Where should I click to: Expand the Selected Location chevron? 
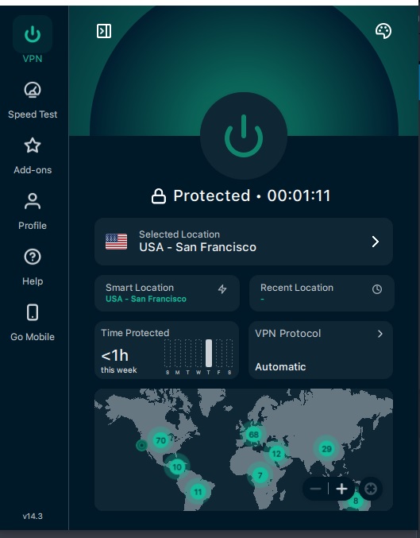coord(376,242)
